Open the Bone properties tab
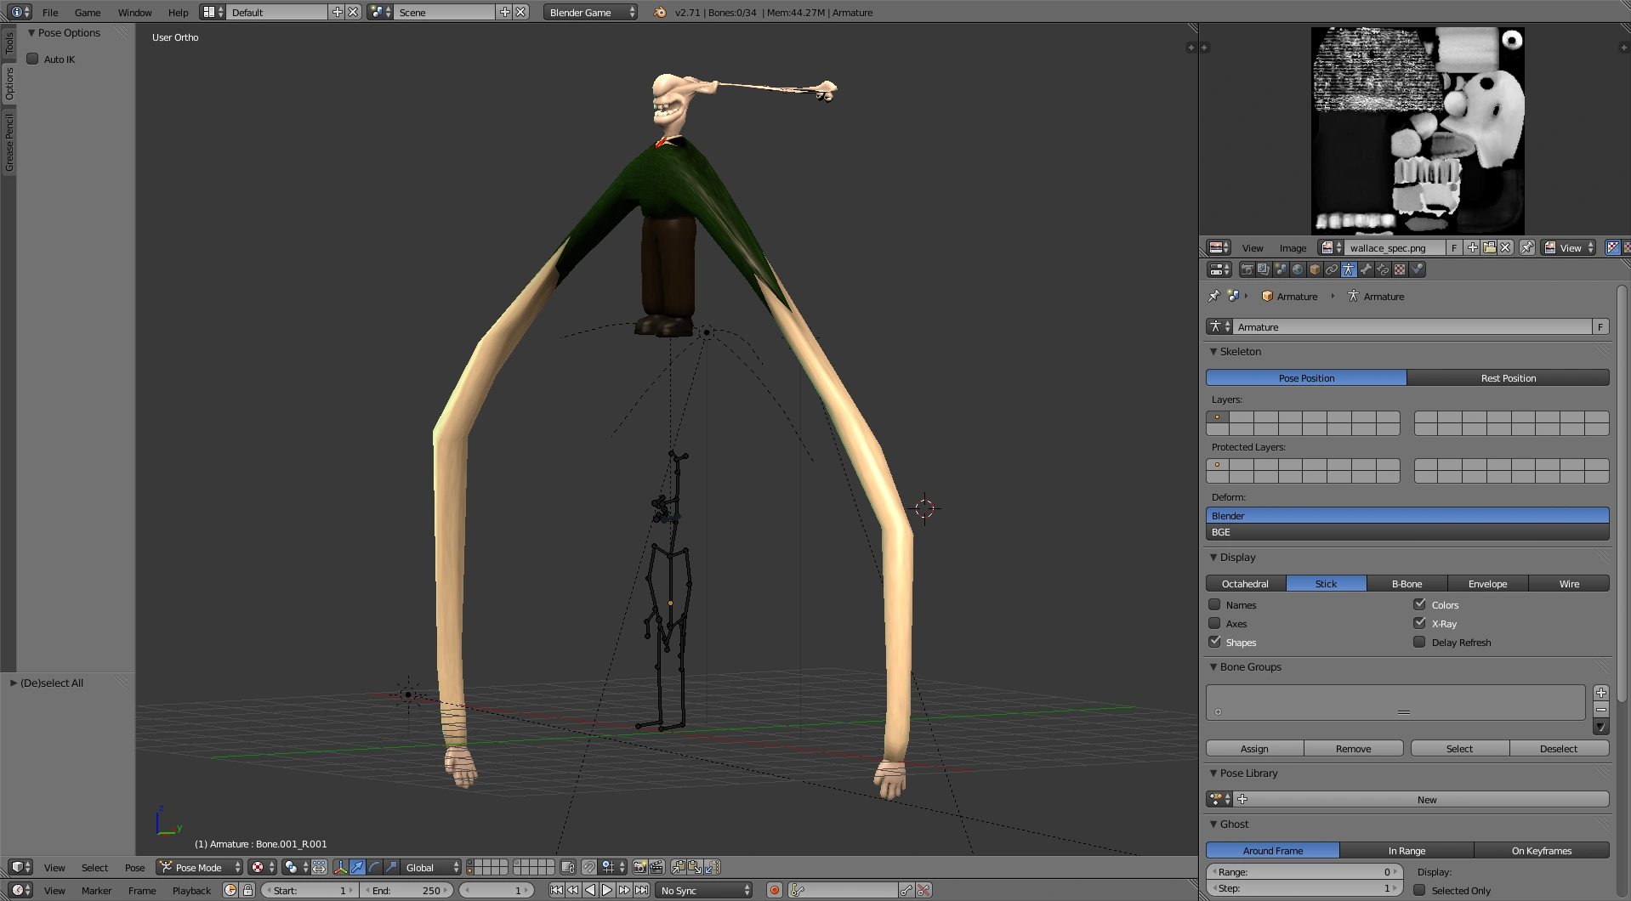Screen dimensions: 1631x901 pyautogui.click(x=1366, y=269)
